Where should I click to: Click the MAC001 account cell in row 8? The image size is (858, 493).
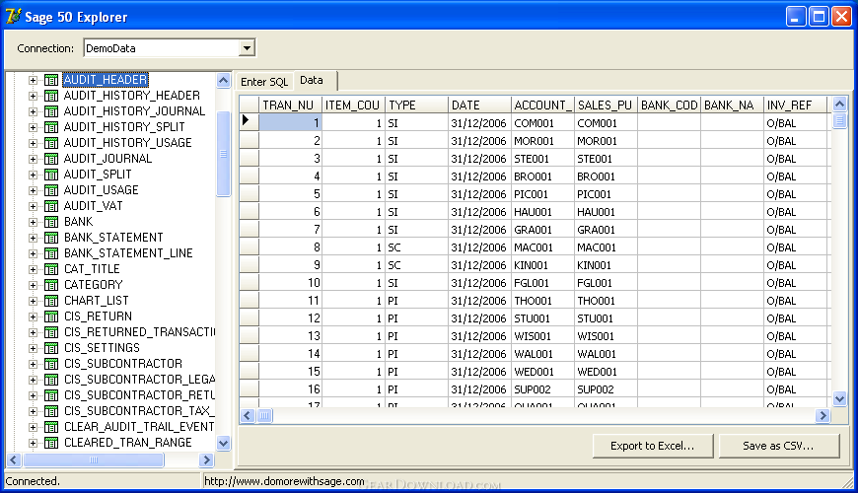pos(542,247)
